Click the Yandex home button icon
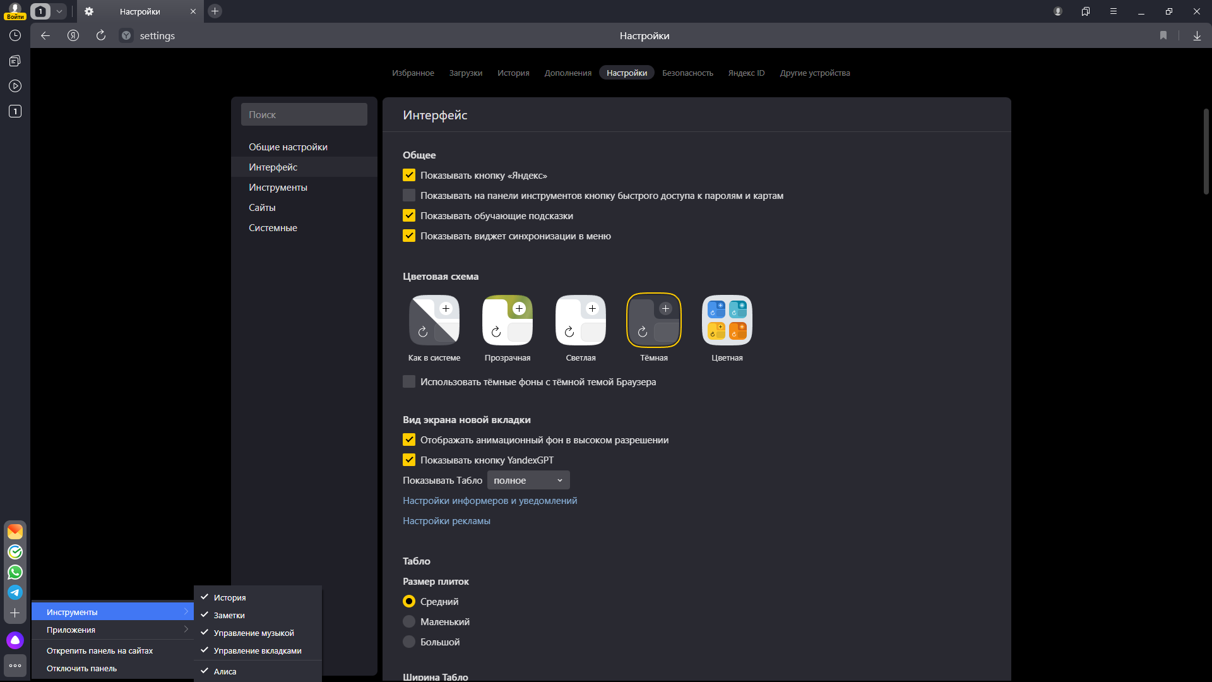This screenshot has height=682, width=1212. pyautogui.click(x=73, y=35)
